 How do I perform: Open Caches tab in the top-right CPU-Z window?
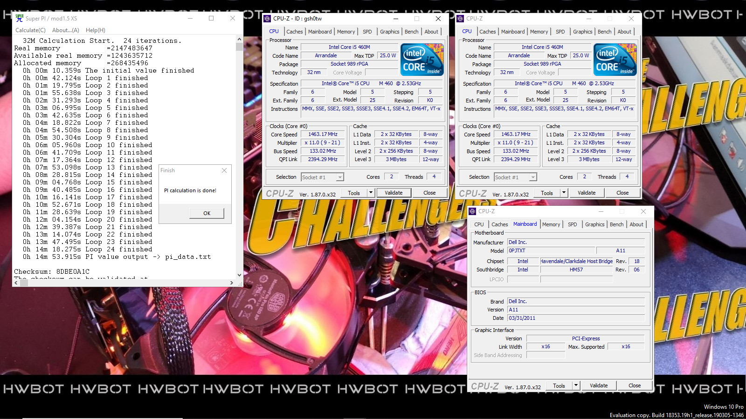point(488,32)
